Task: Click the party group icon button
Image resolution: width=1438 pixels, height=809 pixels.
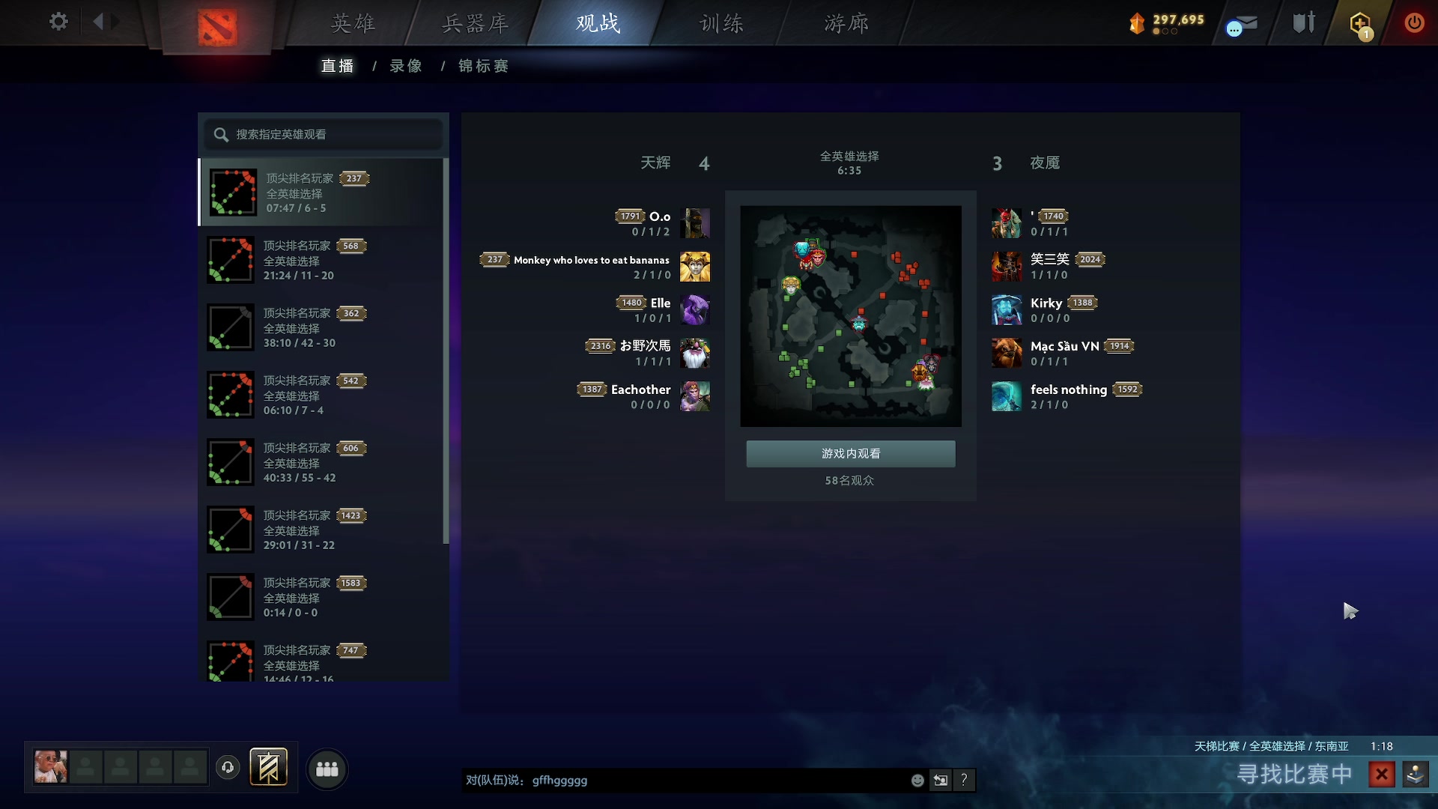Action: click(x=327, y=769)
